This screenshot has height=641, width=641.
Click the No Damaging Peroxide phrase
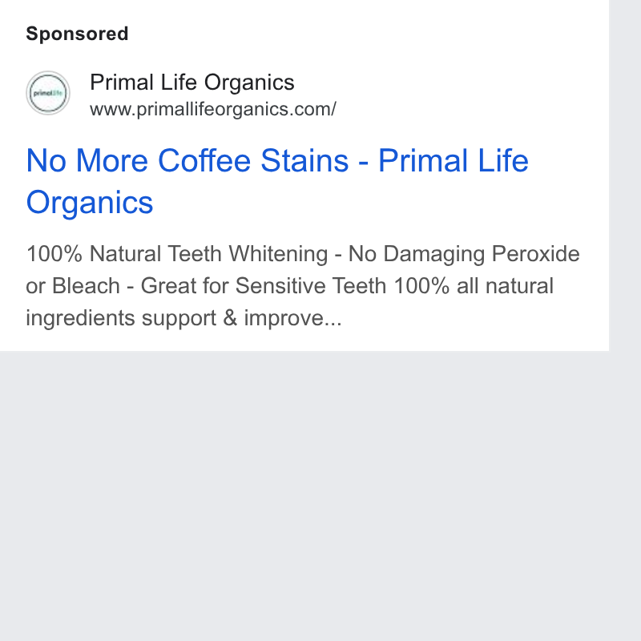click(x=464, y=254)
